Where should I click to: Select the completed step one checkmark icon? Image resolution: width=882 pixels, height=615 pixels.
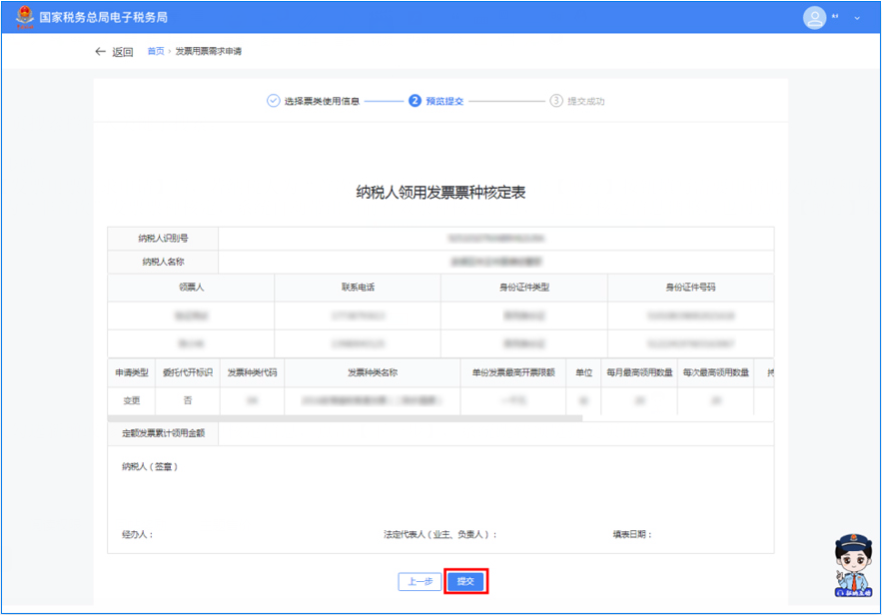click(273, 101)
